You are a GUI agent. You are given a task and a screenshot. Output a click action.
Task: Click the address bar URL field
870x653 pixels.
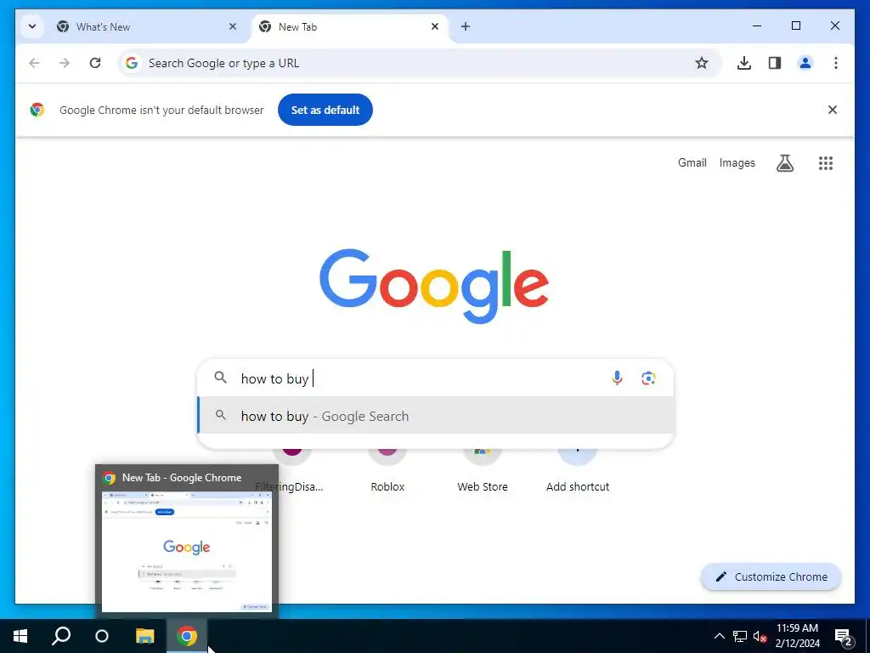tap(419, 63)
